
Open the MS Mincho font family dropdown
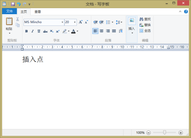click(x=62, y=22)
